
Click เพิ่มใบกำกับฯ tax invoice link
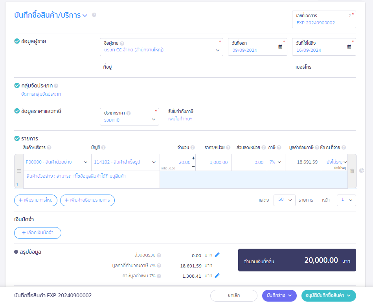(x=180, y=119)
